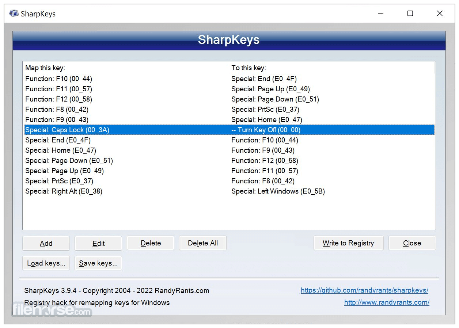Click 'Function: F8 (00_42)' in right column

(x=263, y=181)
